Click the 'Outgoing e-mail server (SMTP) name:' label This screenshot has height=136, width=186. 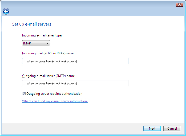49,76
